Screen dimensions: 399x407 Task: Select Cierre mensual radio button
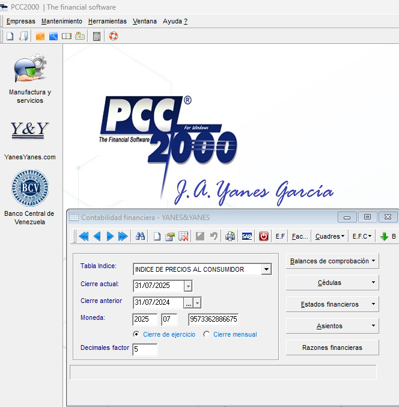[x=207, y=334]
